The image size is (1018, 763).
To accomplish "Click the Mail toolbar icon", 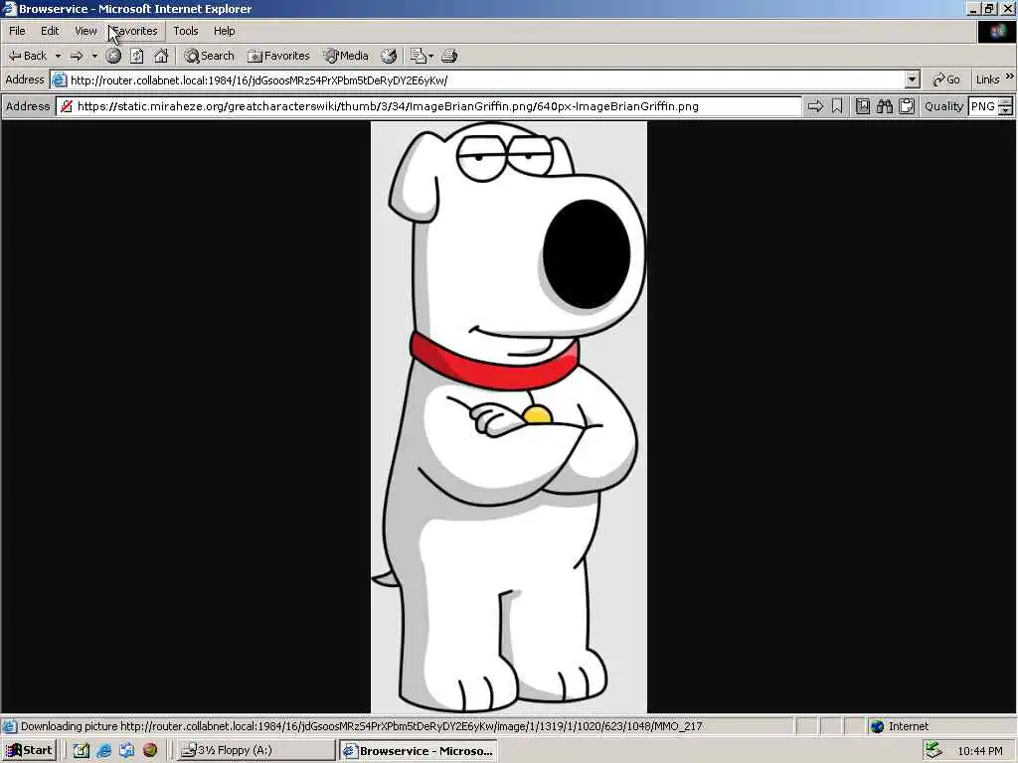I will point(418,56).
